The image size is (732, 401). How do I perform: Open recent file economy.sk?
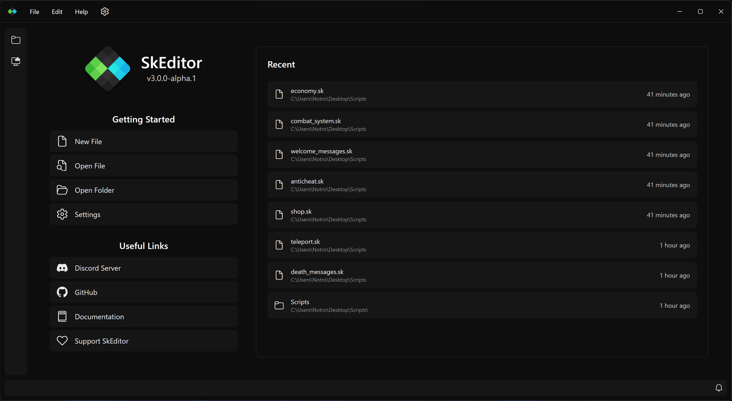482,94
